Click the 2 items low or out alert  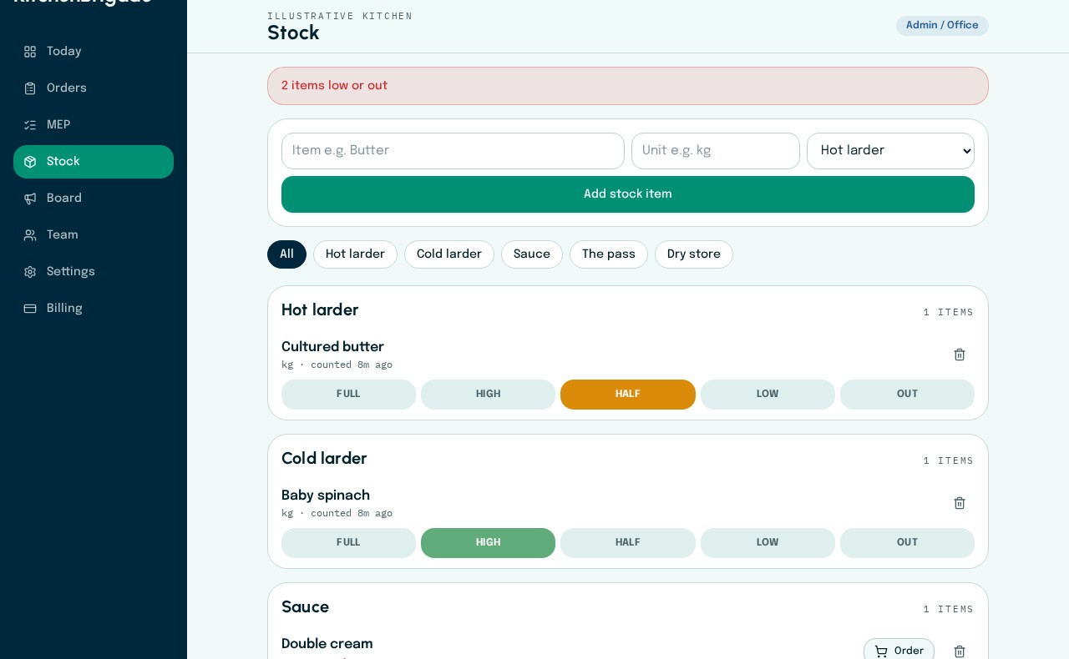click(x=628, y=86)
